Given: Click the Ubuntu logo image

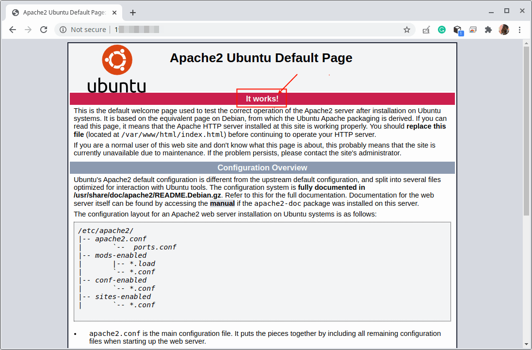Looking at the screenshot, I should point(116,69).
